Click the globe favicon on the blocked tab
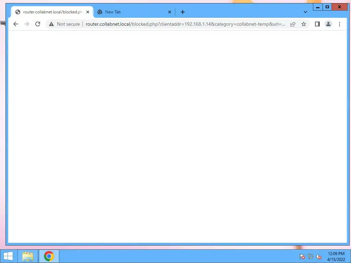This screenshot has height=263, width=351. (x=18, y=12)
